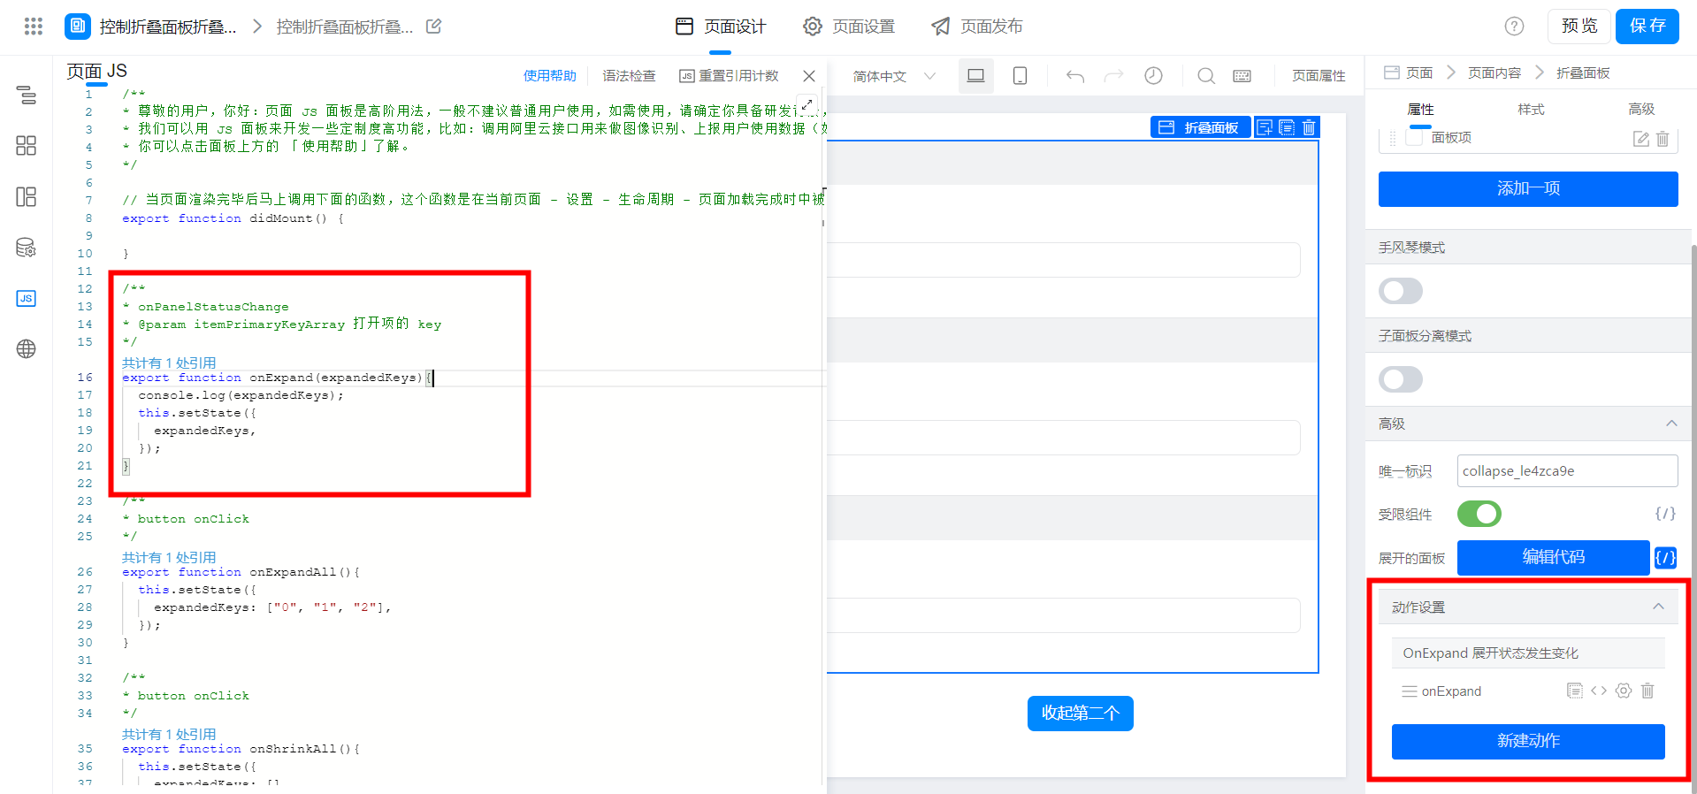
Task: Turn off the 受限组件 switch
Action: (1479, 514)
